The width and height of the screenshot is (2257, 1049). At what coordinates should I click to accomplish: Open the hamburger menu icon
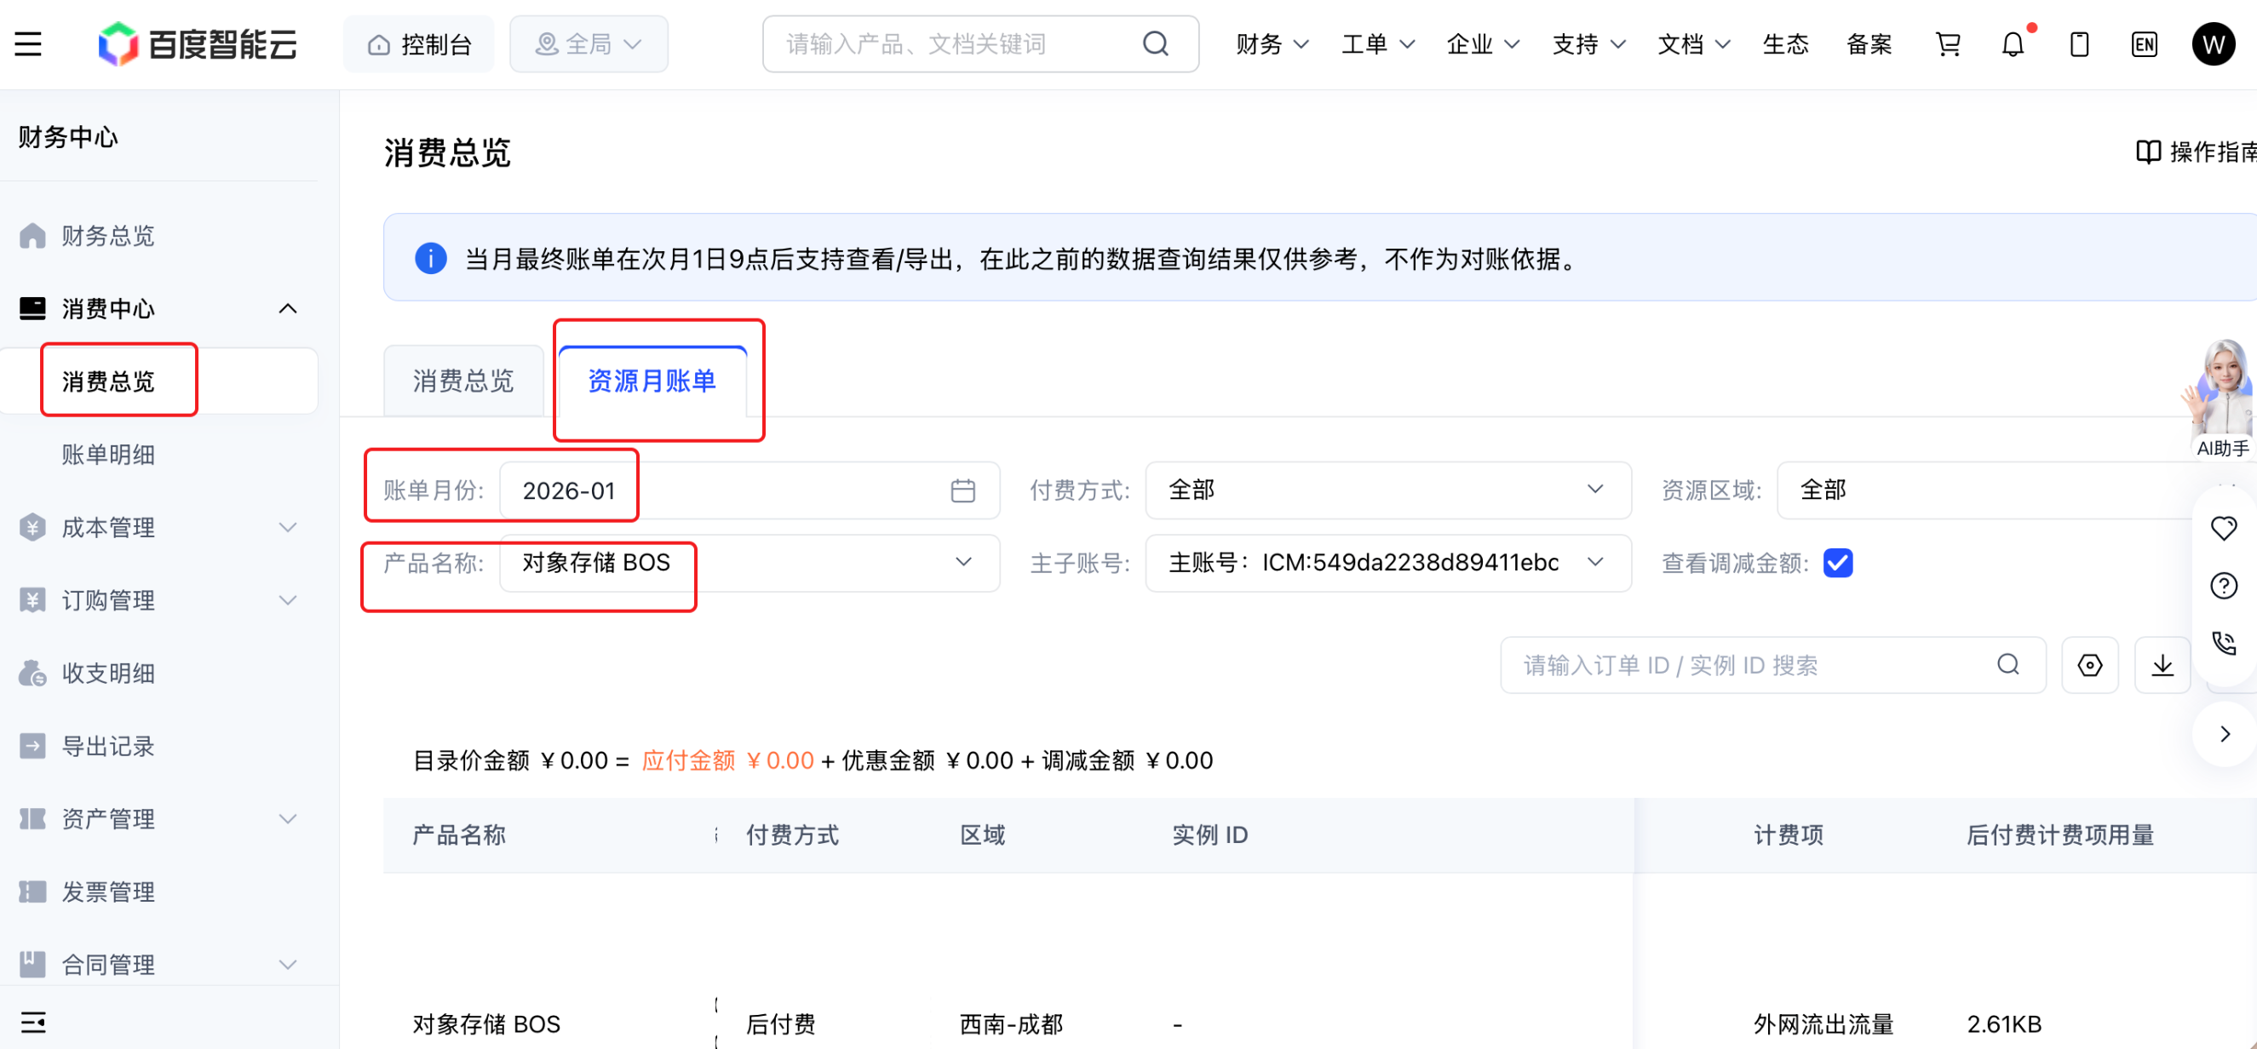[x=28, y=43]
